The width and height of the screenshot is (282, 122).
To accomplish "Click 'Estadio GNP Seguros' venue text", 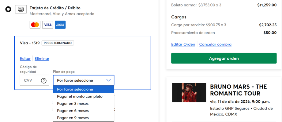I will 230,109.
